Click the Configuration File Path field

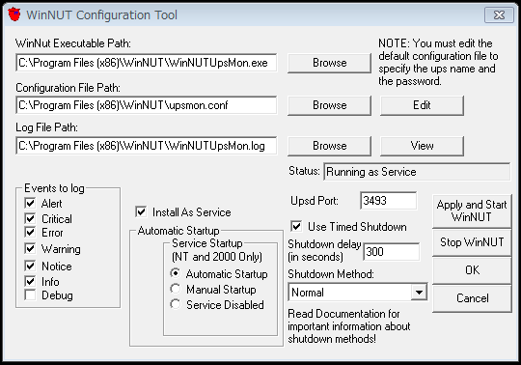(x=147, y=105)
